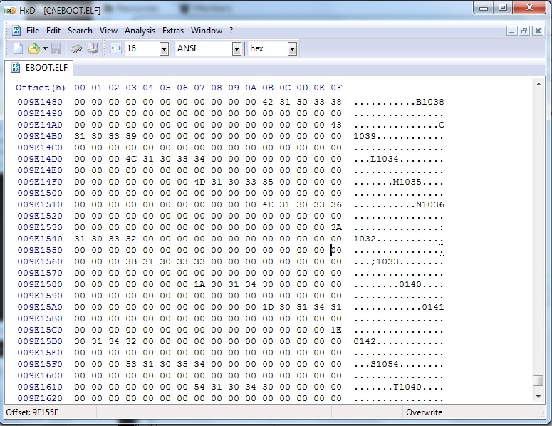This screenshot has width=552, height=426.
Task: Click the bytes-per-row width icon
Action: click(116, 48)
